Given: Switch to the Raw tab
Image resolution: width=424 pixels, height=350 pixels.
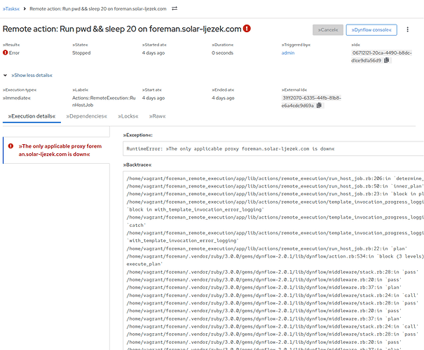Looking at the screenshot, I should (x=157, y=116).
